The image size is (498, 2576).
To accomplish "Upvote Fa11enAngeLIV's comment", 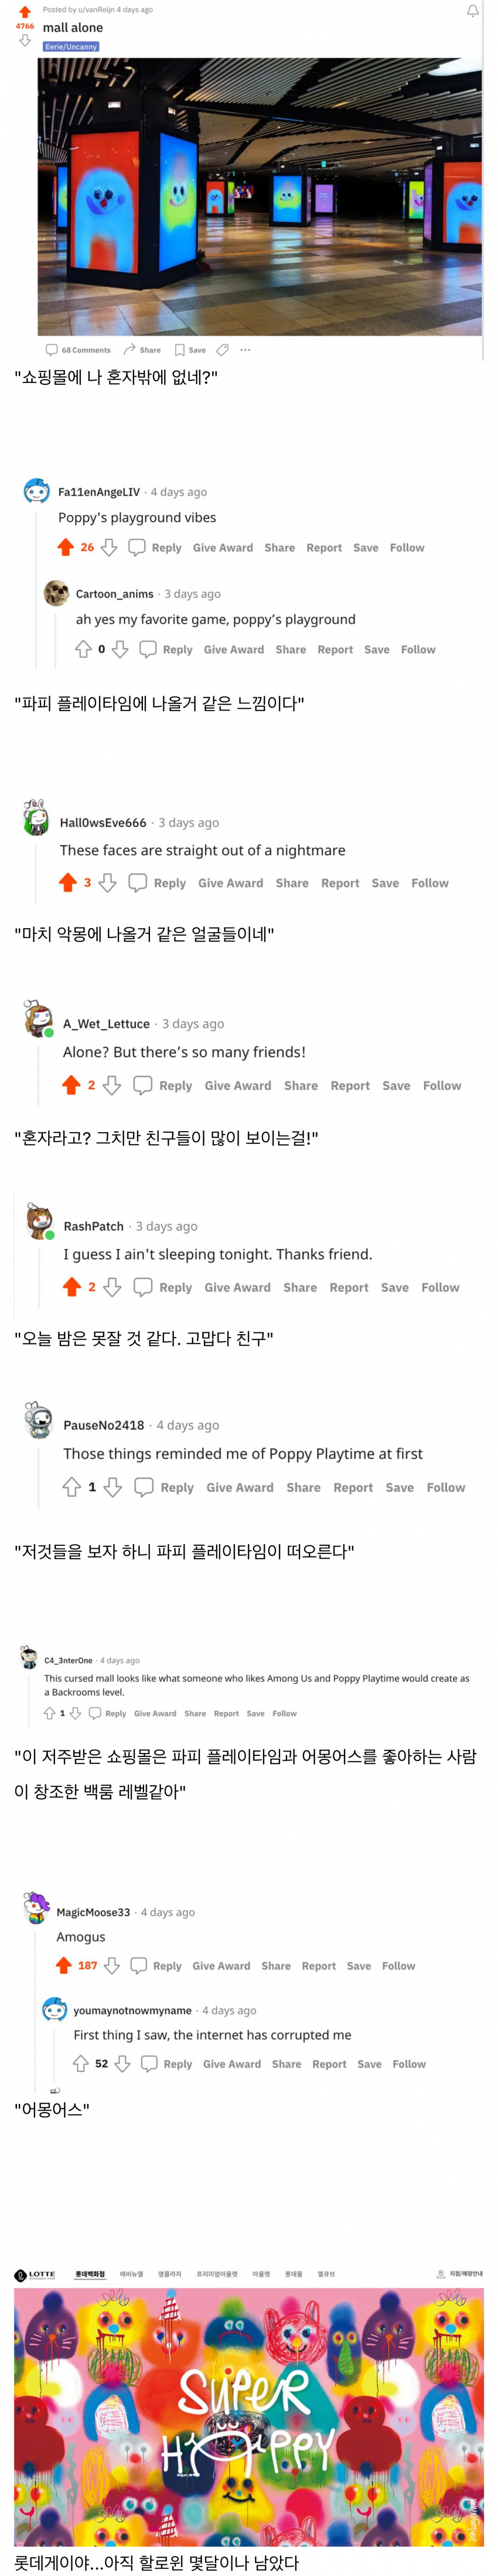I will 66,547.
